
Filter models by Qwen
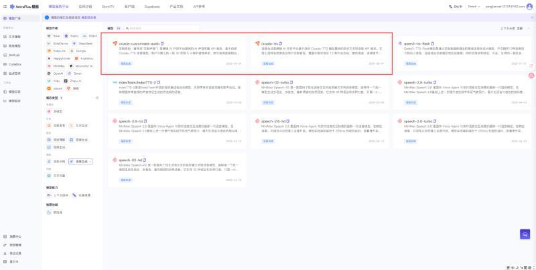[x=75, y=74]
